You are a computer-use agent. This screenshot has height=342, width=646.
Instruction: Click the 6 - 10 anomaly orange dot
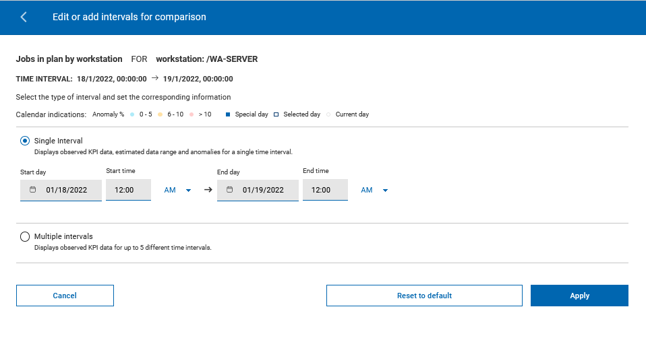coord(160,114)
